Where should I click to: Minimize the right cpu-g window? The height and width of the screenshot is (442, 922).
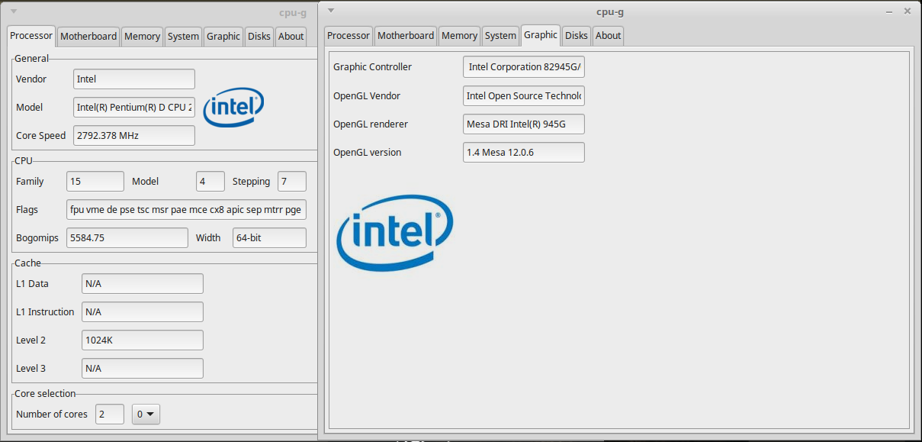890,11
